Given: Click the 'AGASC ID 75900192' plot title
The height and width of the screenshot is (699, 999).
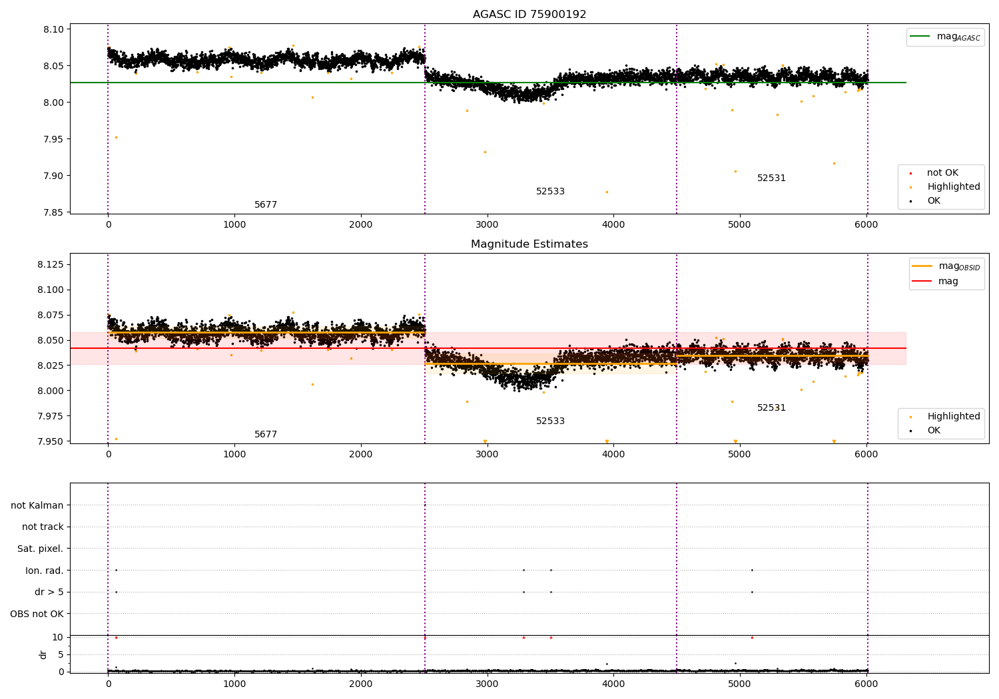Looking at the screenshot, I should coord(529,15).
